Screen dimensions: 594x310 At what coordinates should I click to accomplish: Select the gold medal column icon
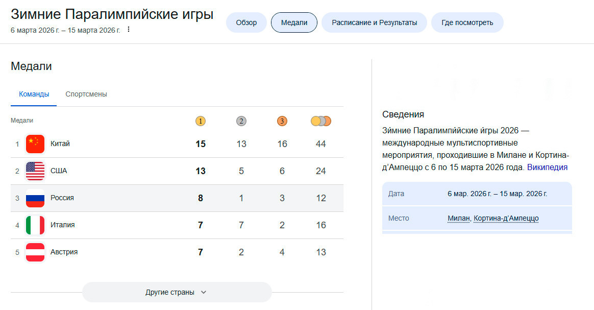[201, 121]
